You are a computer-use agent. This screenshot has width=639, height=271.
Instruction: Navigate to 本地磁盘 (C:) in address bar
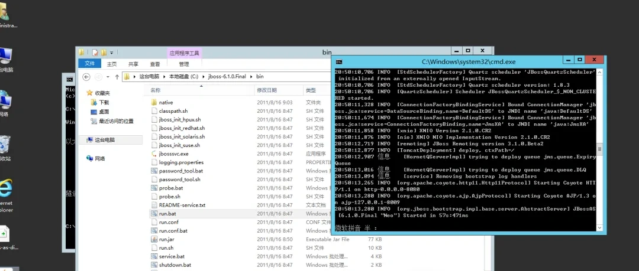[x=185, y=77]
